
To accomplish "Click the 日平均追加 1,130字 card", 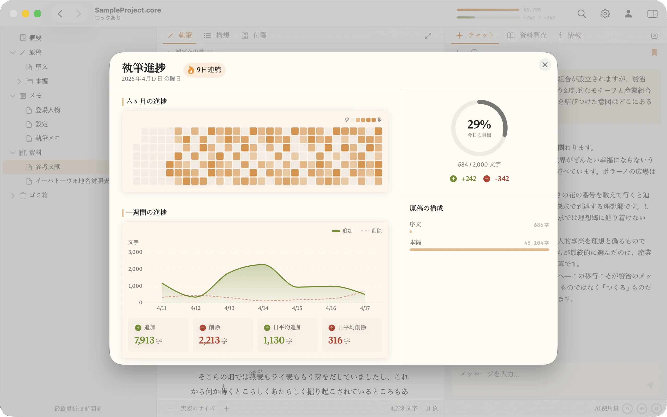I will pos(287,335).
